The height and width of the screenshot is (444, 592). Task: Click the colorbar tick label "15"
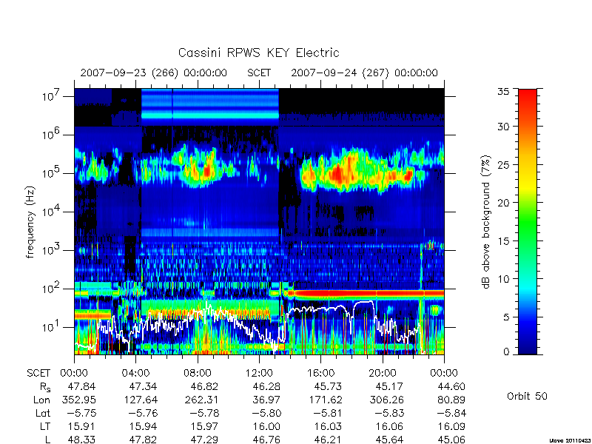[x=503, y=241]
